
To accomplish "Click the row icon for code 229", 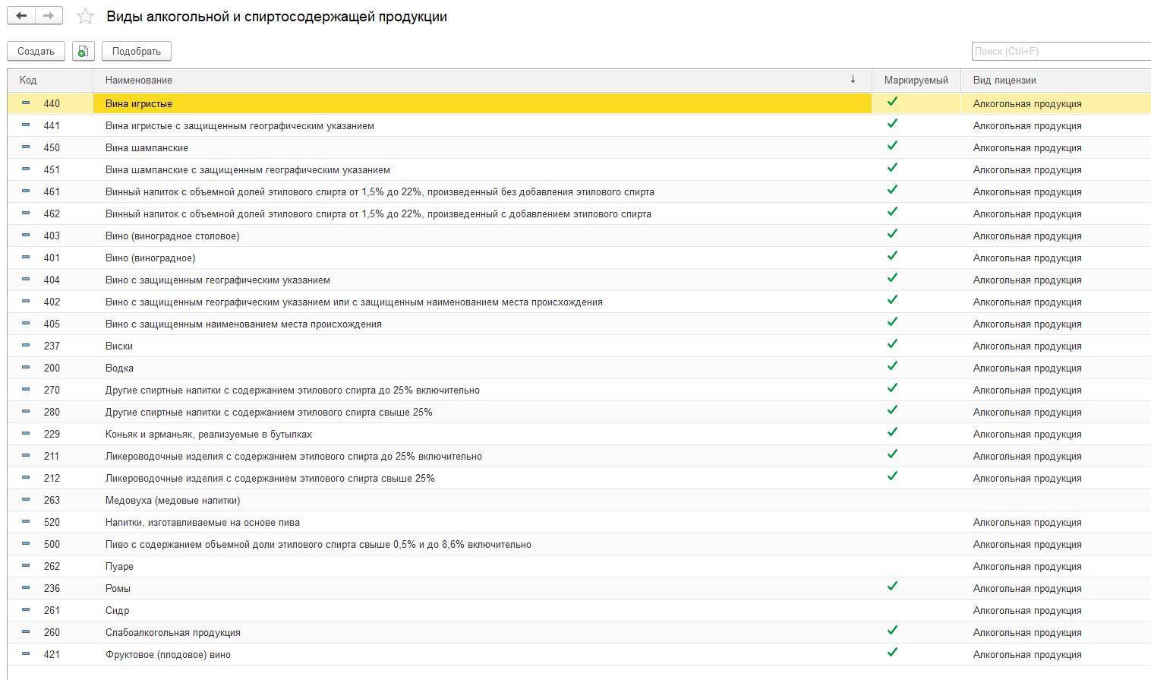I will 26,433.
